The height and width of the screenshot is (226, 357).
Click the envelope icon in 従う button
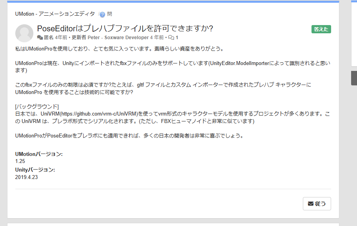(x=311, y=204)
